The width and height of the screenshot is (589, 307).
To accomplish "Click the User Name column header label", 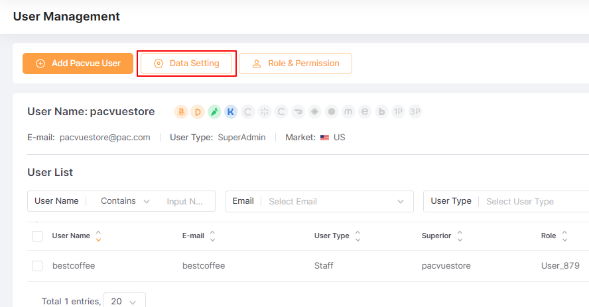I will 71,236.
